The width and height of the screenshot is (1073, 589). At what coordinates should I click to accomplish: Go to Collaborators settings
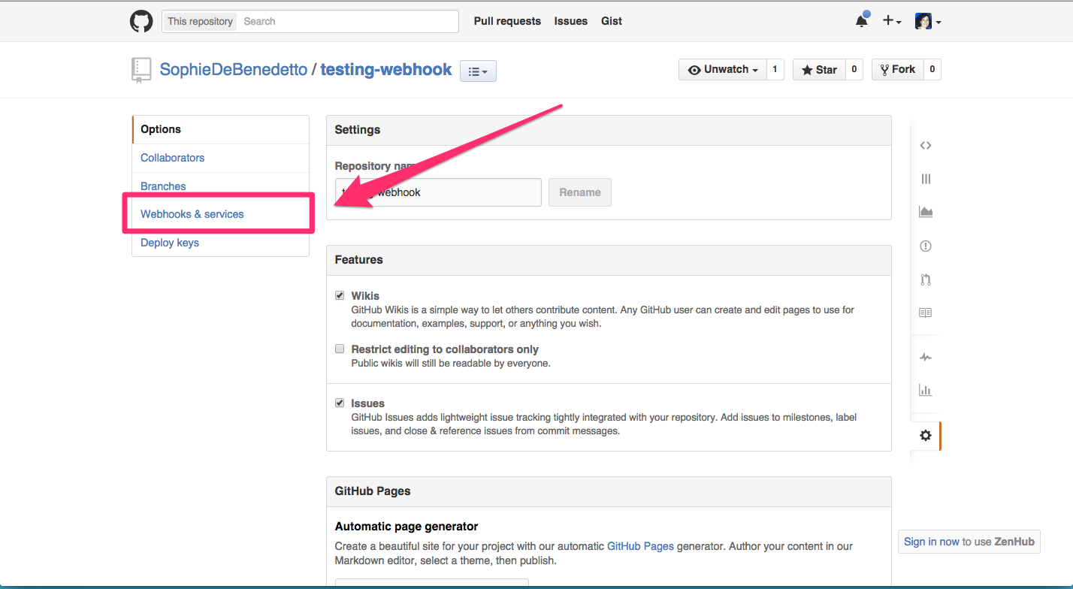173,158
